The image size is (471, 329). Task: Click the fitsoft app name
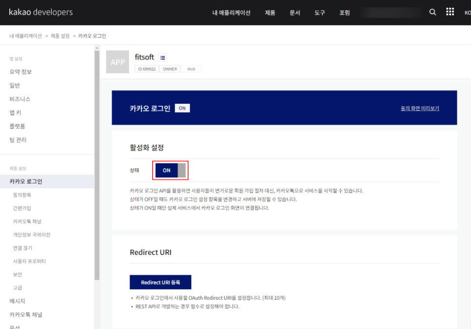click(144, 57)
